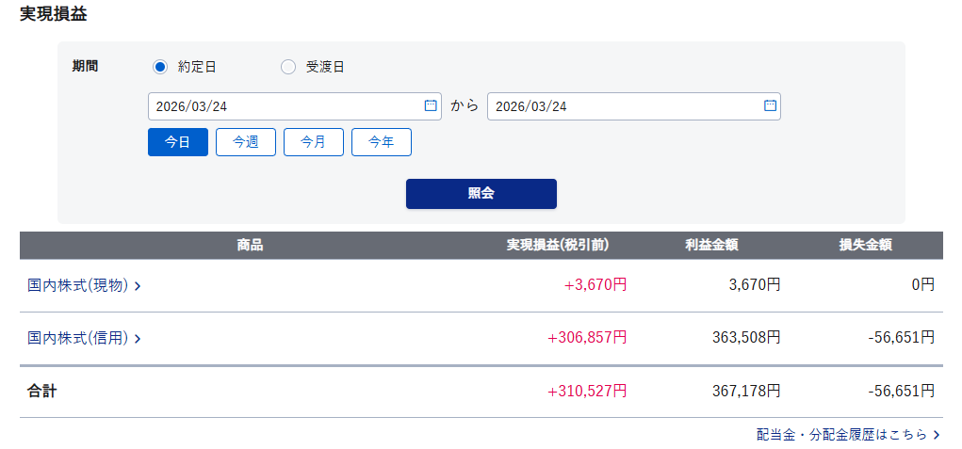
Task: Click the end date input field
Action: click(x=622, y=106)
